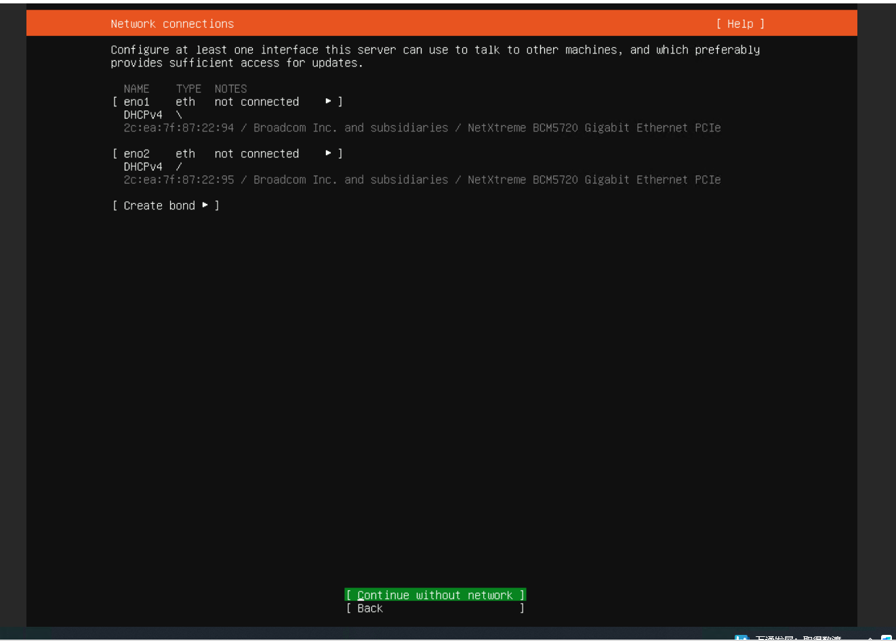Select the eno1 interface name

pyautogui.click(x=136, y=102)
